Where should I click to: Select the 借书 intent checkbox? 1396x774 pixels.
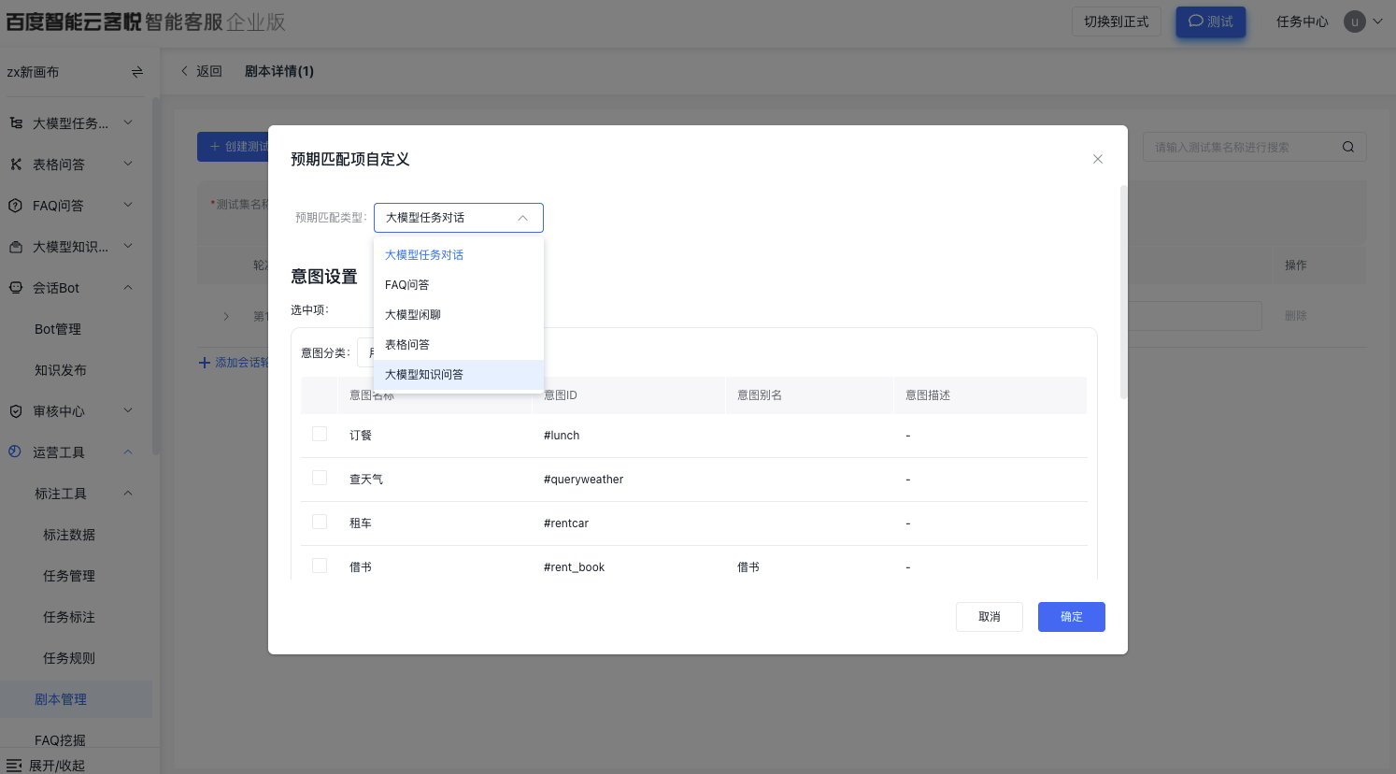pyautogui.click(x=320, y=566)
